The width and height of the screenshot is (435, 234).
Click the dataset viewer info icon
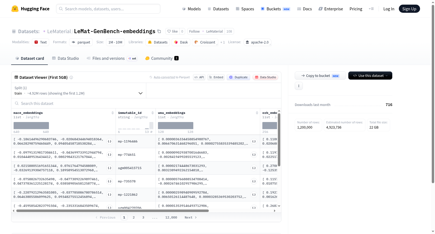point(71,77)
